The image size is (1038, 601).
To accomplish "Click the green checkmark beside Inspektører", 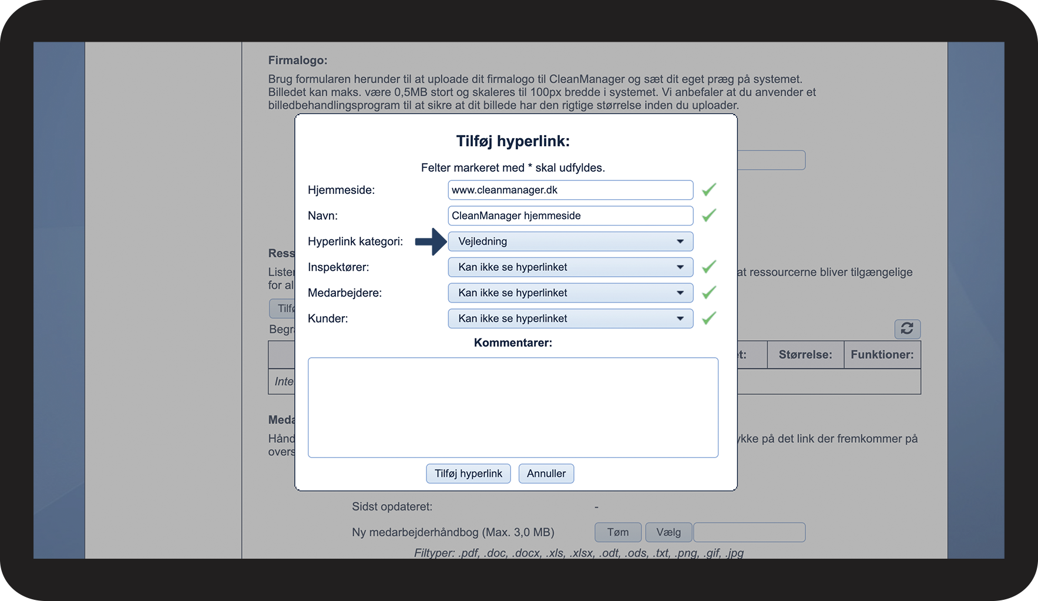I will 709,267.
